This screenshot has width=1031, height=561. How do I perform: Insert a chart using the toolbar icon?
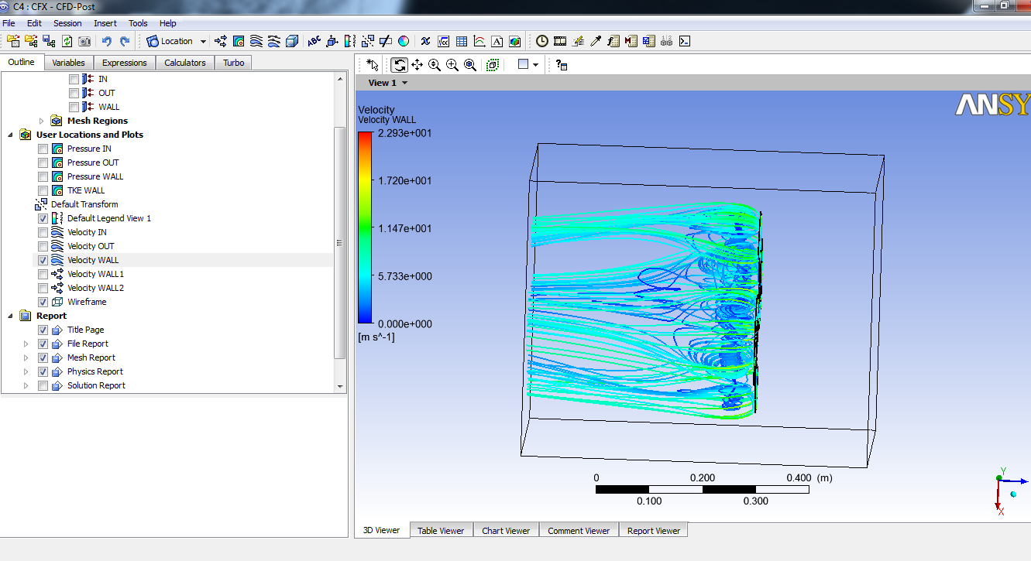click(x=479, y=41)
